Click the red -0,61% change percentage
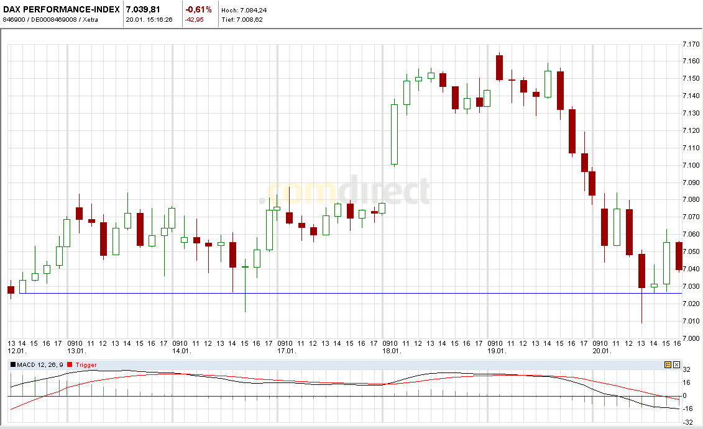 tap(198, 10)
